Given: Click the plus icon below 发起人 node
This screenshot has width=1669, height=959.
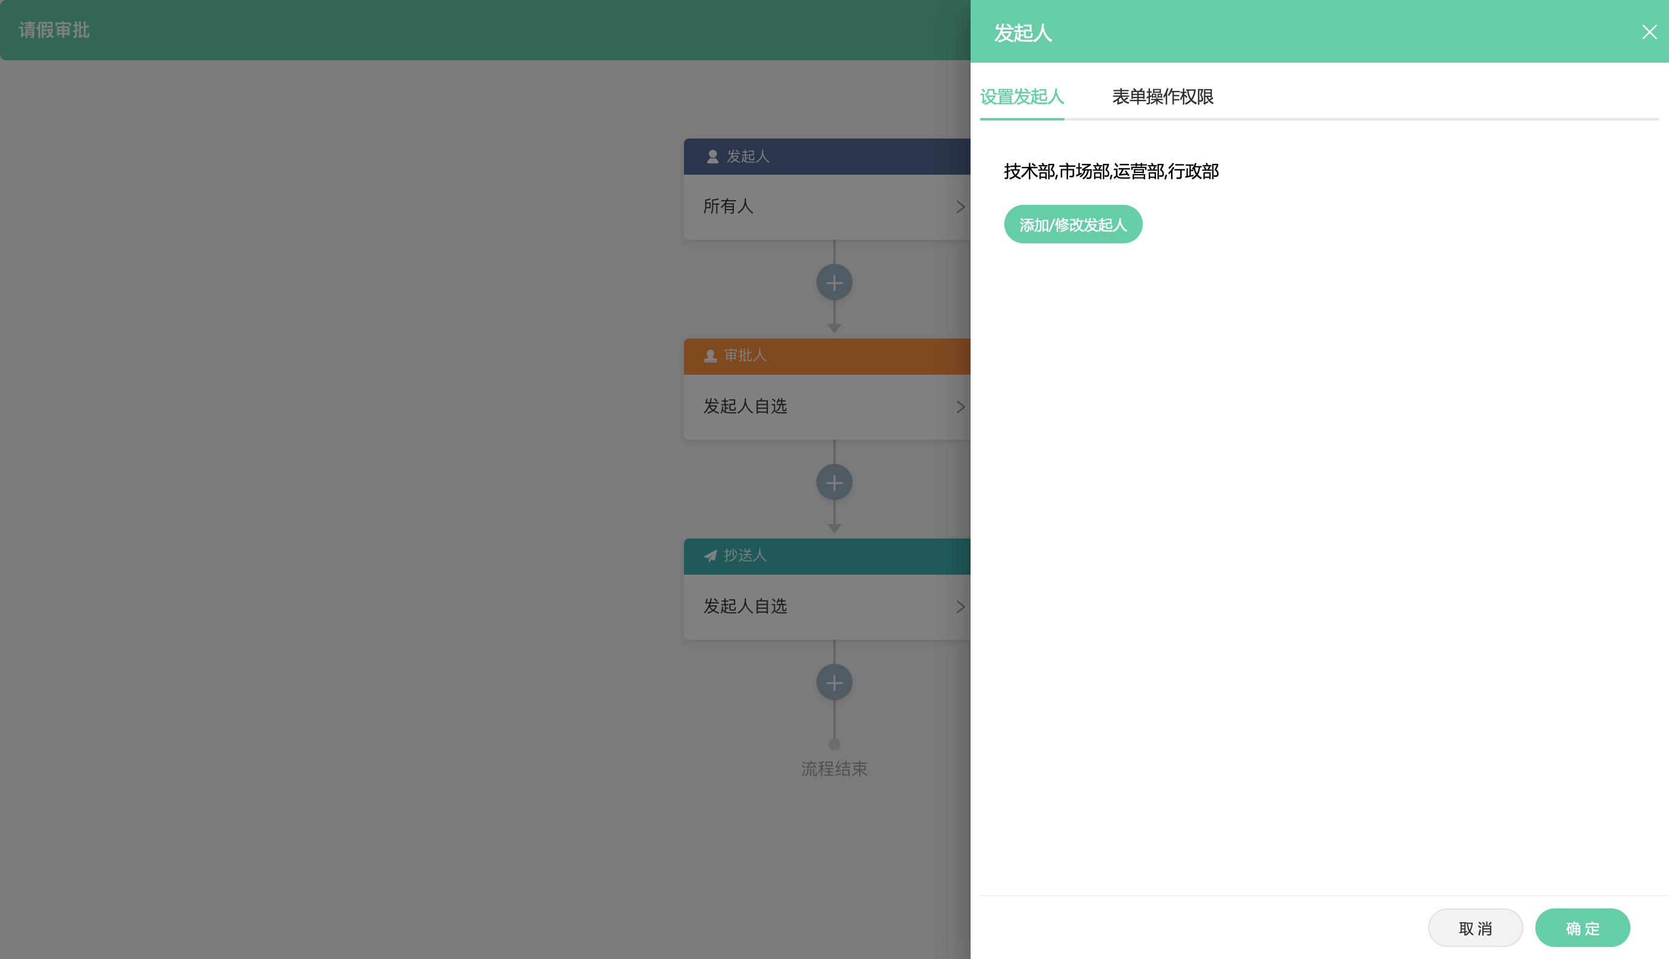Looking at the screenshot, I should coord(834,283).
